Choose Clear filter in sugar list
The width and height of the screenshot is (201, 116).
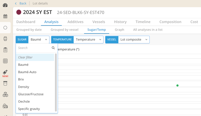(35, 57)
